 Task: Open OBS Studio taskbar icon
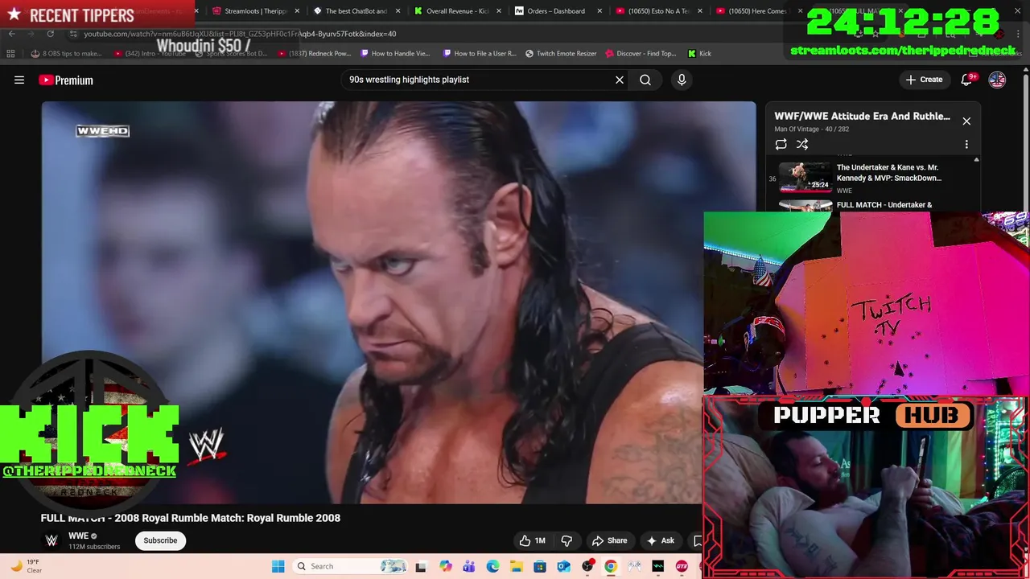tap(587, 566)
